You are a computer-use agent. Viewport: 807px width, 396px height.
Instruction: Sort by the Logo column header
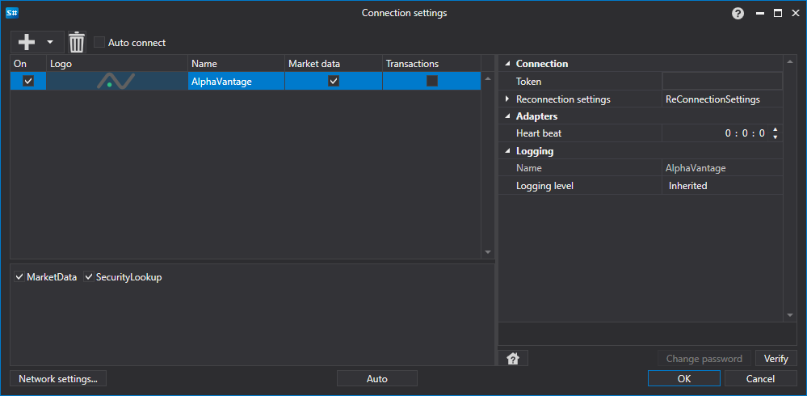(117, 64)
